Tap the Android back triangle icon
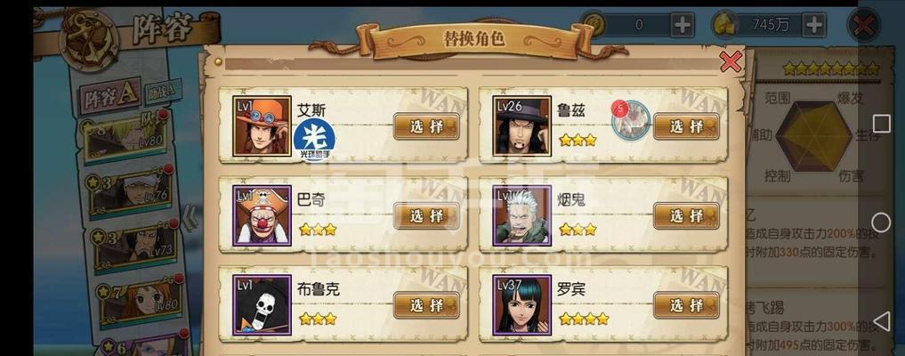Image resolution: width=905 pixels, height=356 pixels. point(881,320)
